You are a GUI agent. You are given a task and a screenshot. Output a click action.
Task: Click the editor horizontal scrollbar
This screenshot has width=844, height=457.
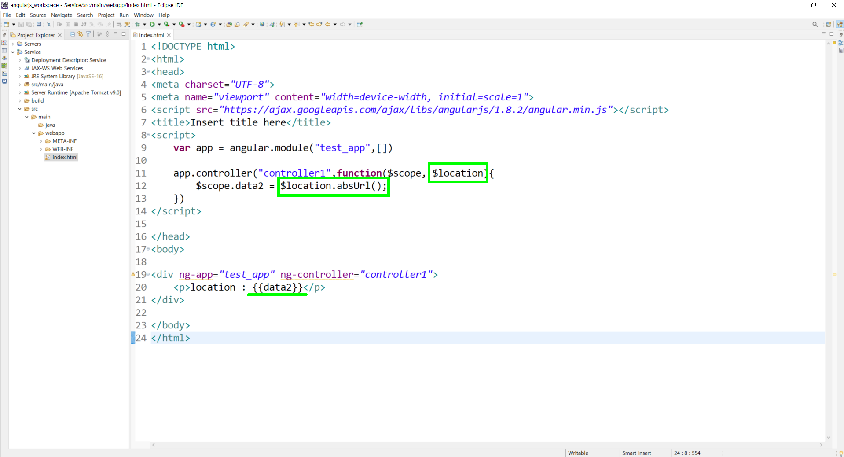(487, 445)
